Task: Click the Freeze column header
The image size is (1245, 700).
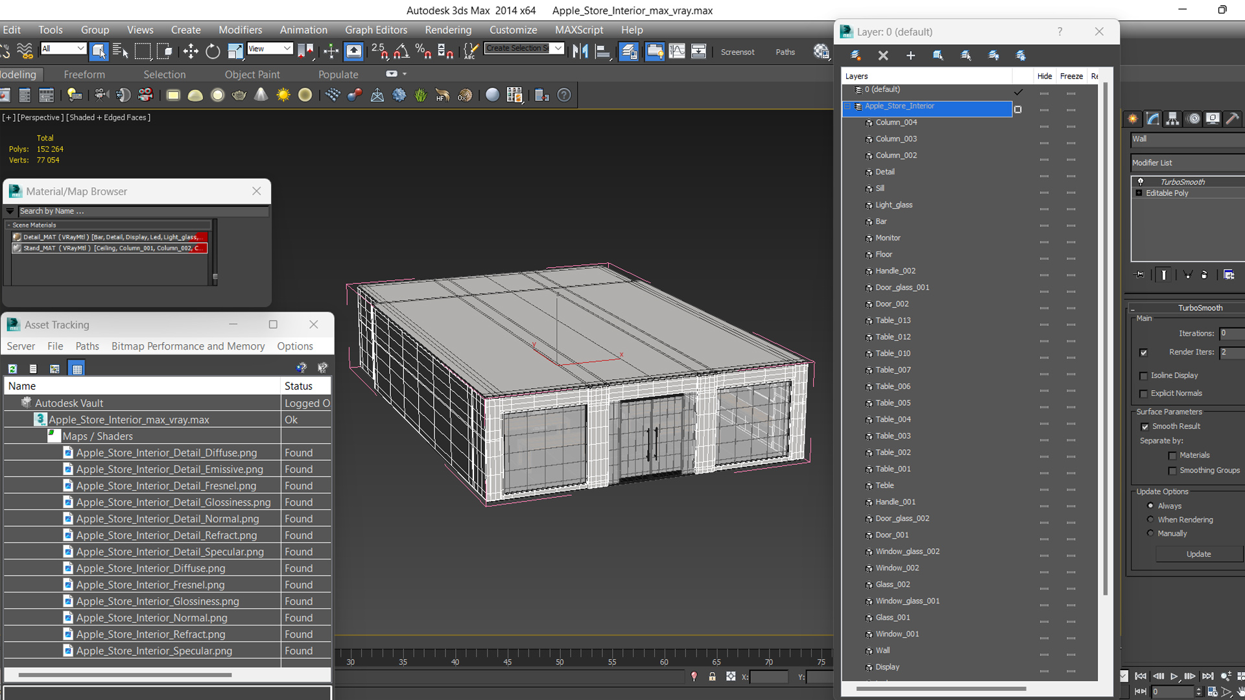Action: coord(1071,76)
